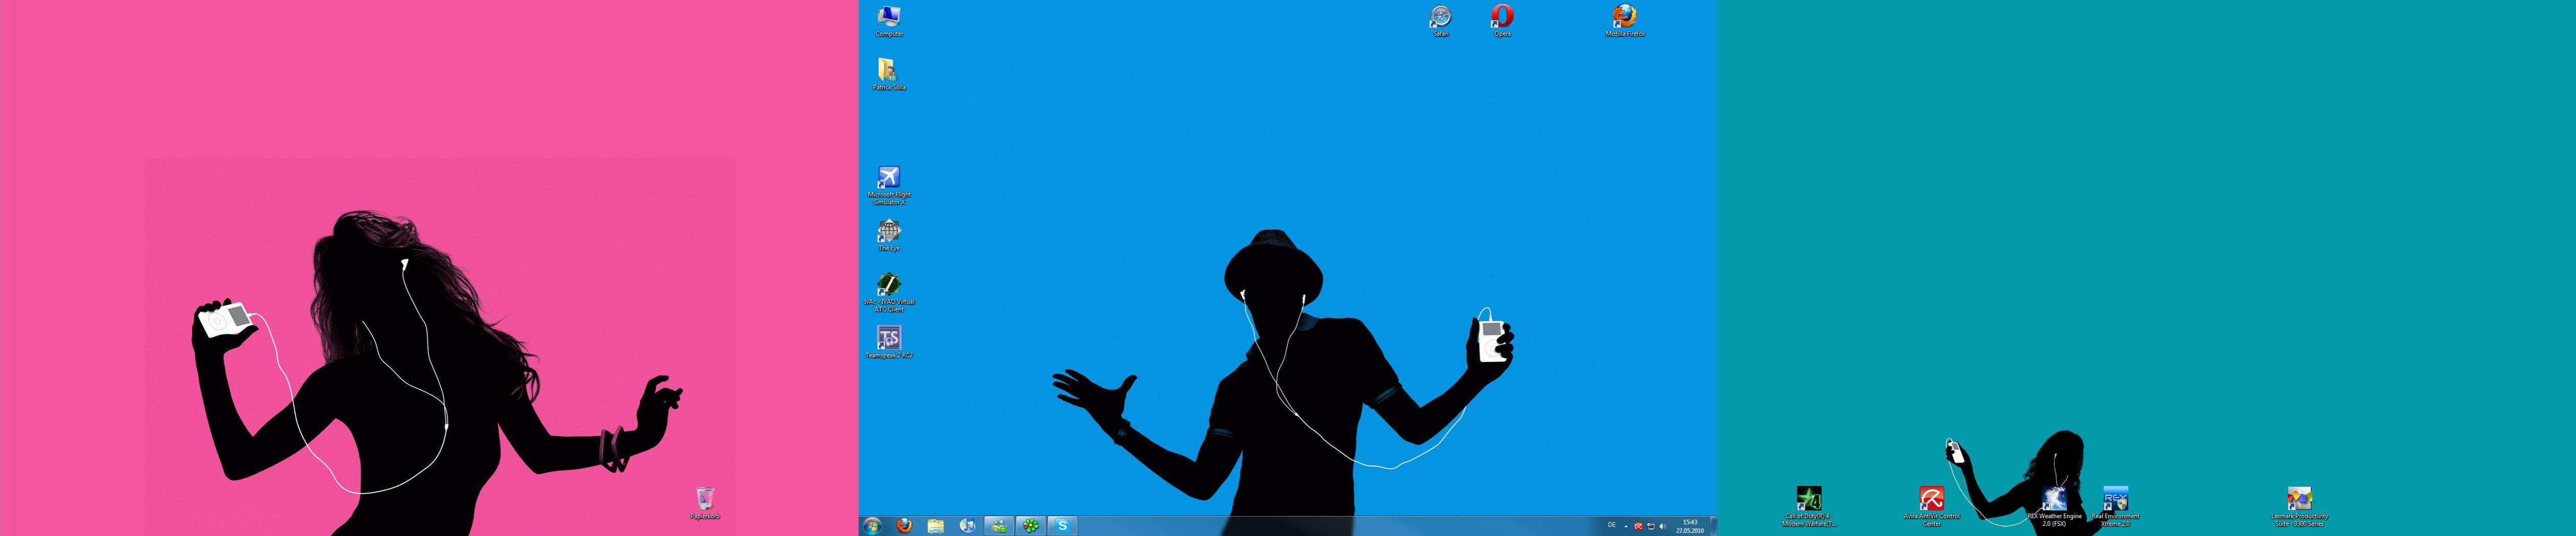Open the Computer desktop icon
This screenshot has width=2576, height=536.
tap(889, 21)
